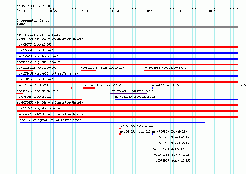Click nsv5943136 (Almarri2020) label

[x=103, y=85]
